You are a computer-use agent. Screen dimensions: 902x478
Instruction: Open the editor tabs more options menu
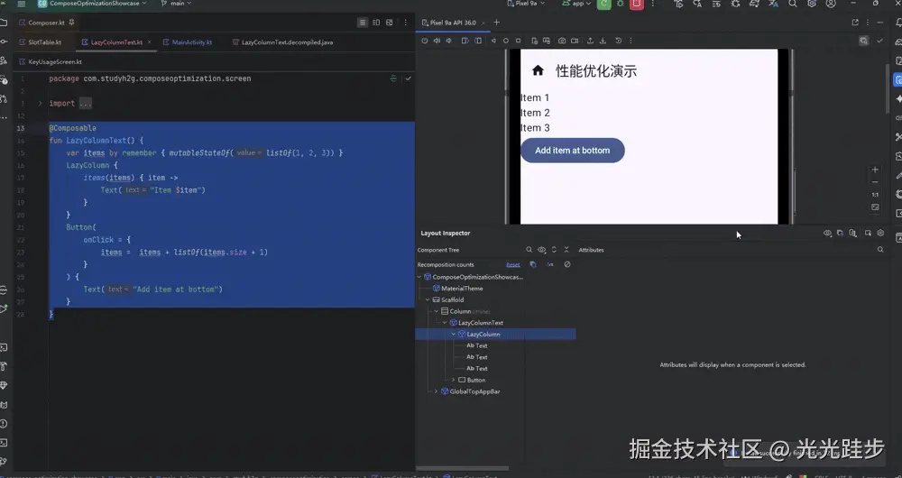tap(406, 23)
